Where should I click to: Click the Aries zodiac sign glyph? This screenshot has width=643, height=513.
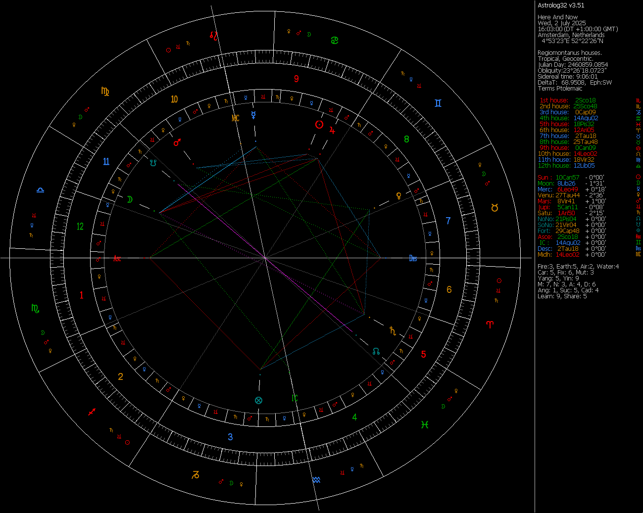490,325
